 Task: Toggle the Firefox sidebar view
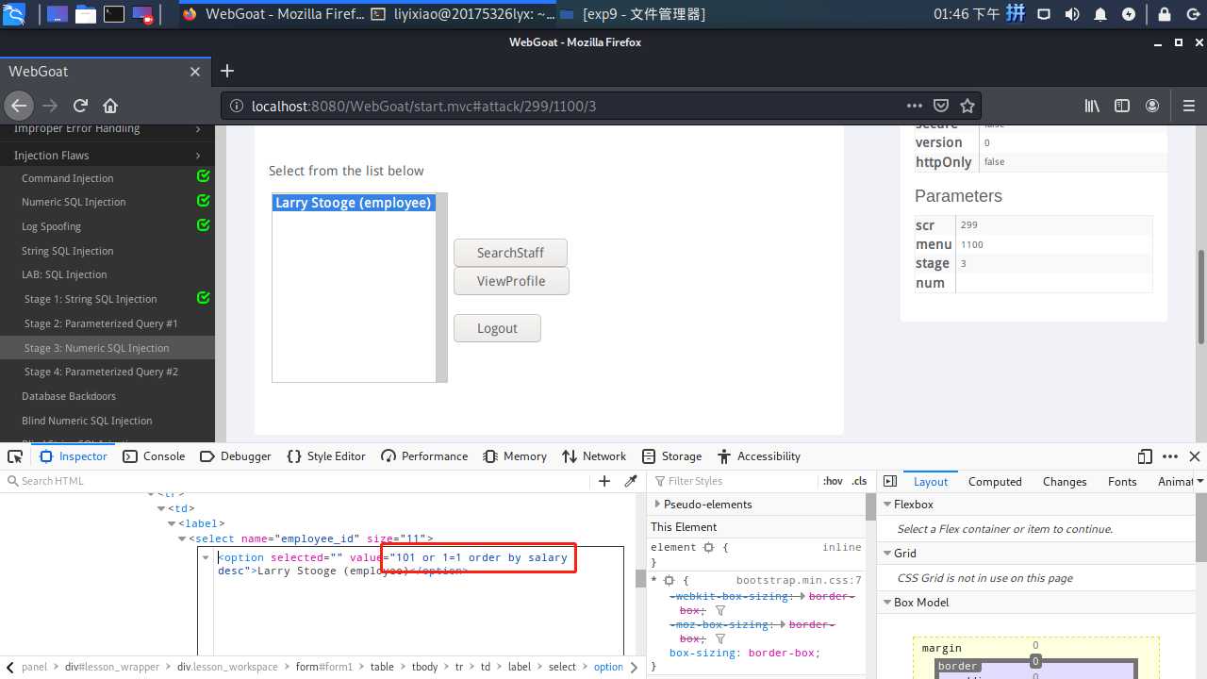pos(1122,106)
